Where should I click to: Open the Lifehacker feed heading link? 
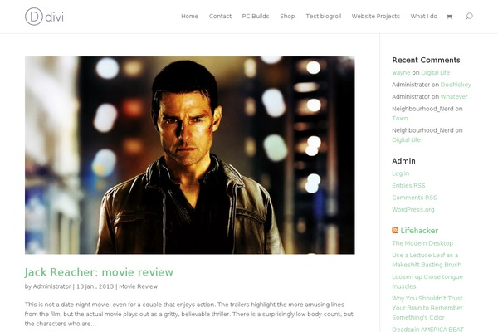[x=419, y=231]
